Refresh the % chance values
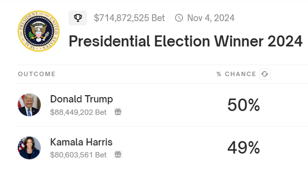The height and width of the screenshot is (177, 308). (x=265, y=74)
